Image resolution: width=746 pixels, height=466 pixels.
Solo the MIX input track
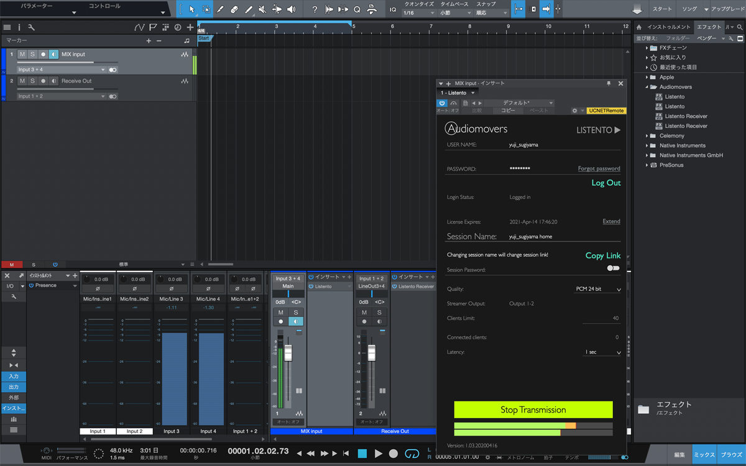pyautogui.click(x=32, y=54)
